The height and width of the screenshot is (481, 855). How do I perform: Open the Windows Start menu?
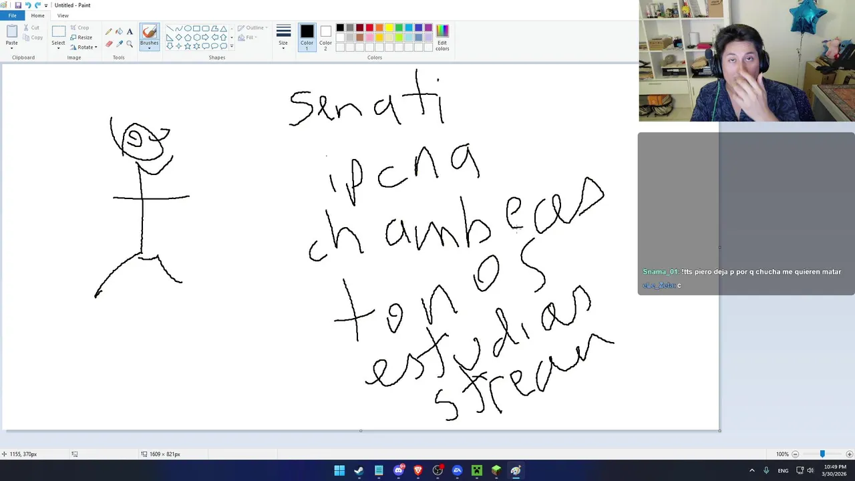click(x=339, y=471)
